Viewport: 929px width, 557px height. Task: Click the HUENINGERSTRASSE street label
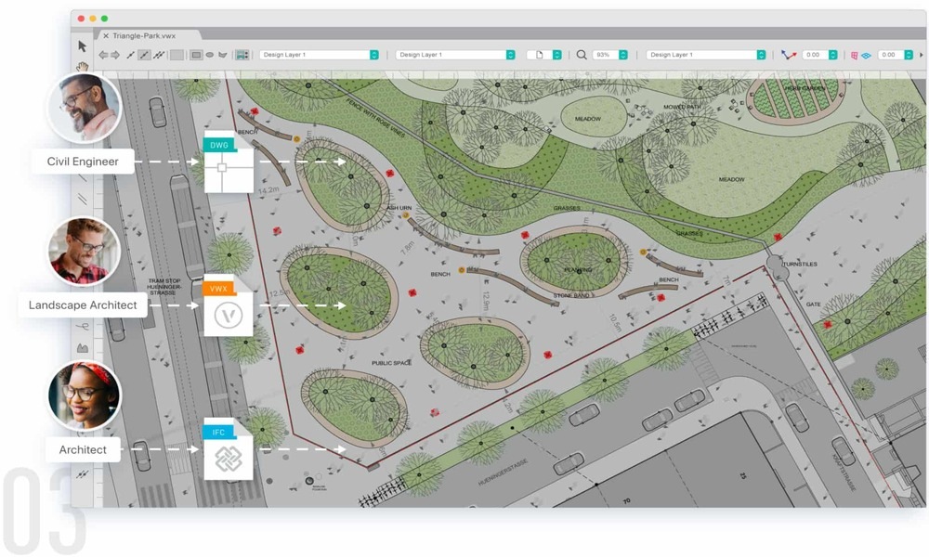pos(503,472)
